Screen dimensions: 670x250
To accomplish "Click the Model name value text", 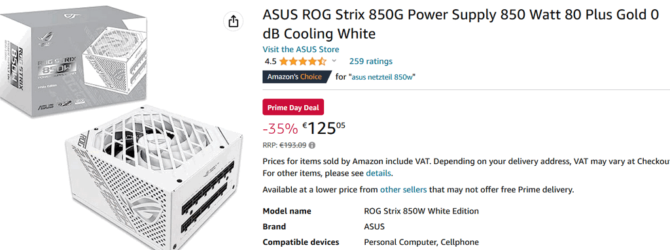I will [x=421, y=211].
